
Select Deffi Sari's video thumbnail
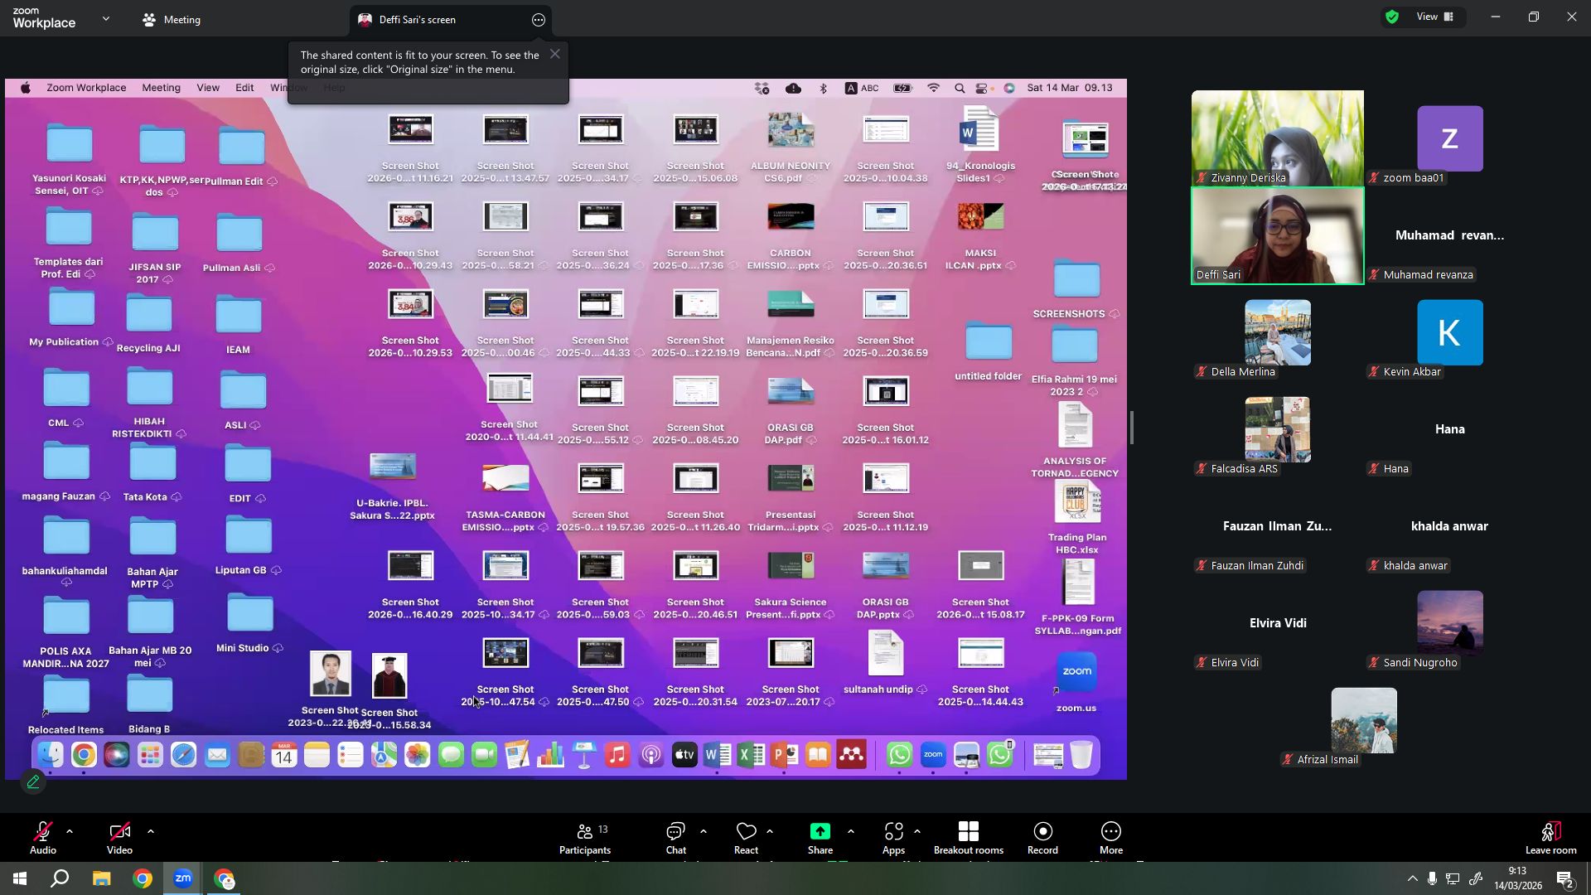click(1277, 236)
